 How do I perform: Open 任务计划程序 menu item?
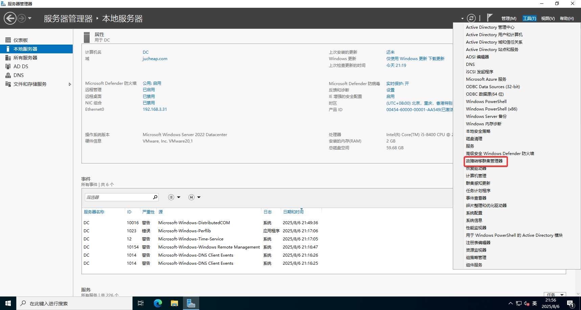click(478, 191)
